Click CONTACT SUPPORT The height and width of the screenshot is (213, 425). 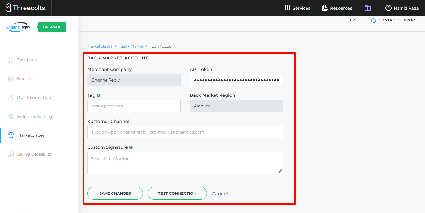(398, 20)
